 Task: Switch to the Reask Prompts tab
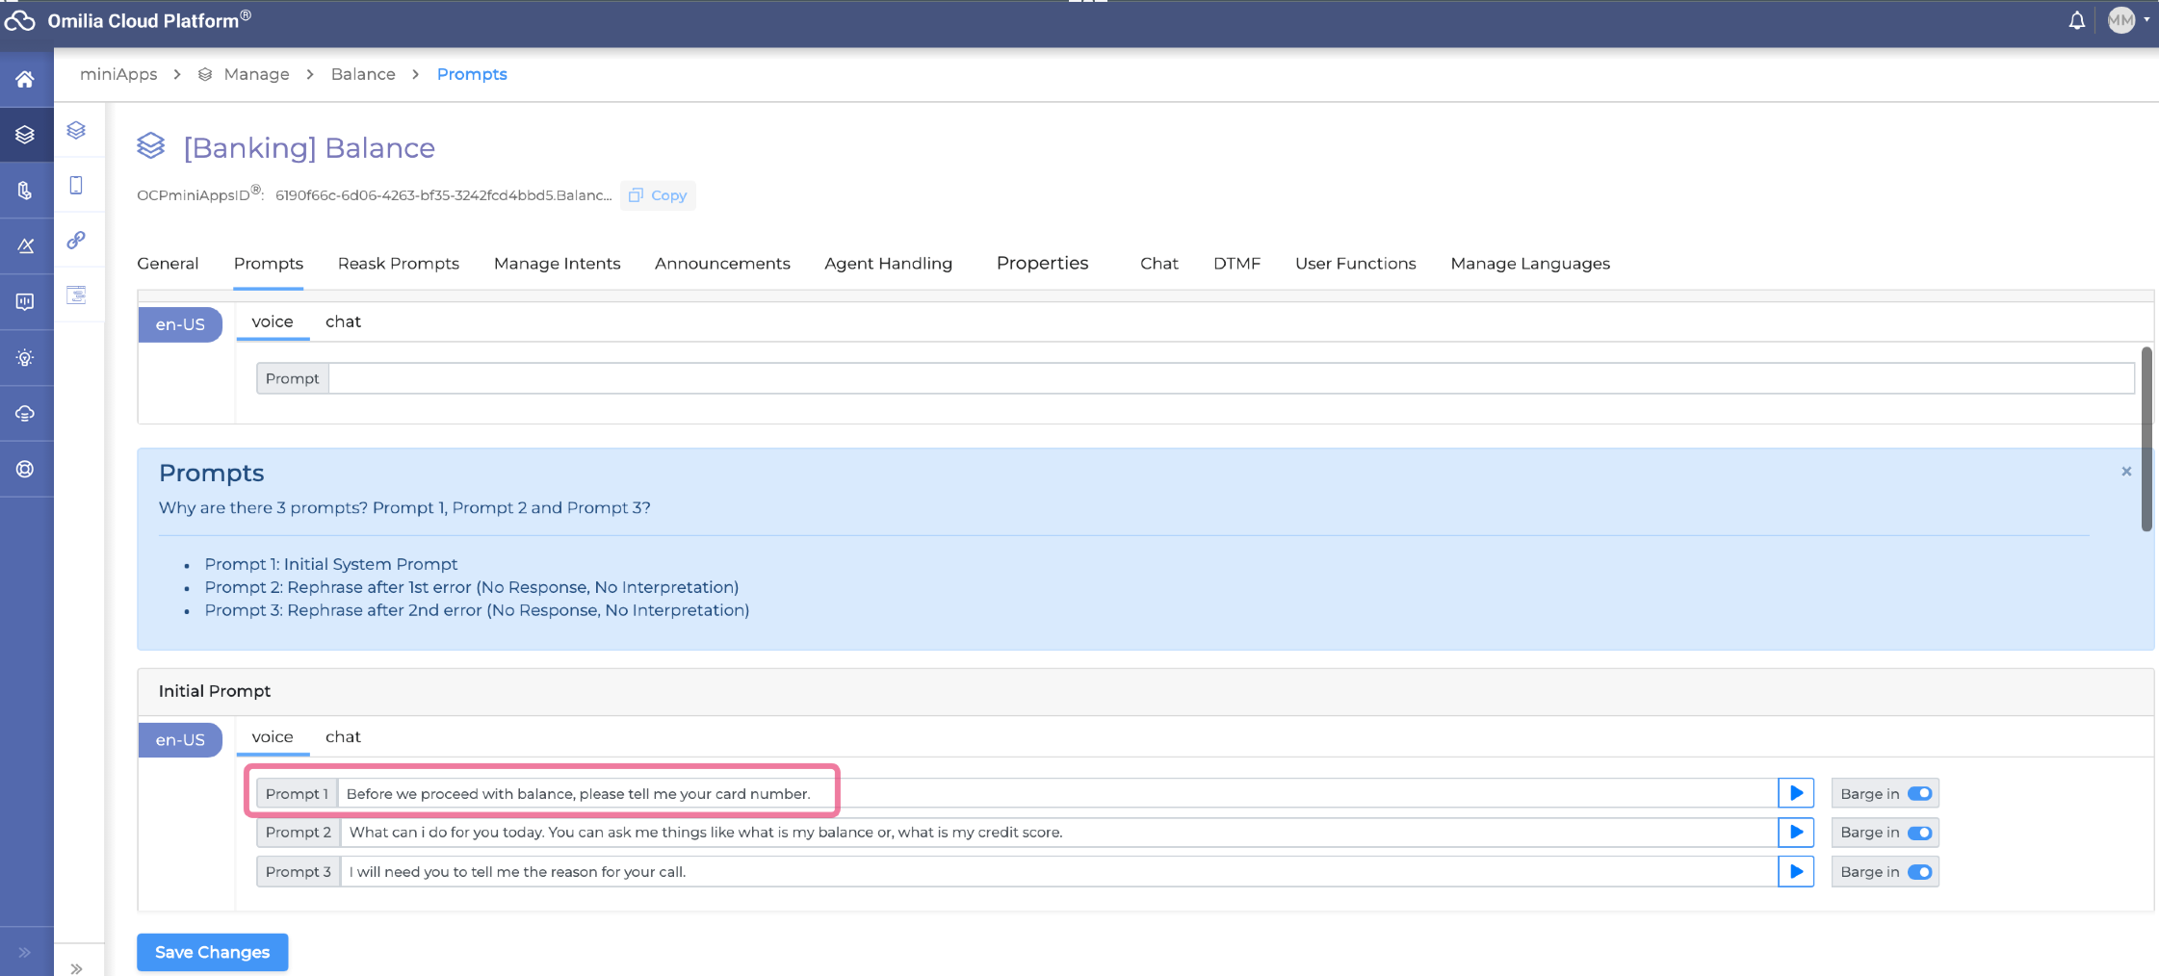click(398, 264)
